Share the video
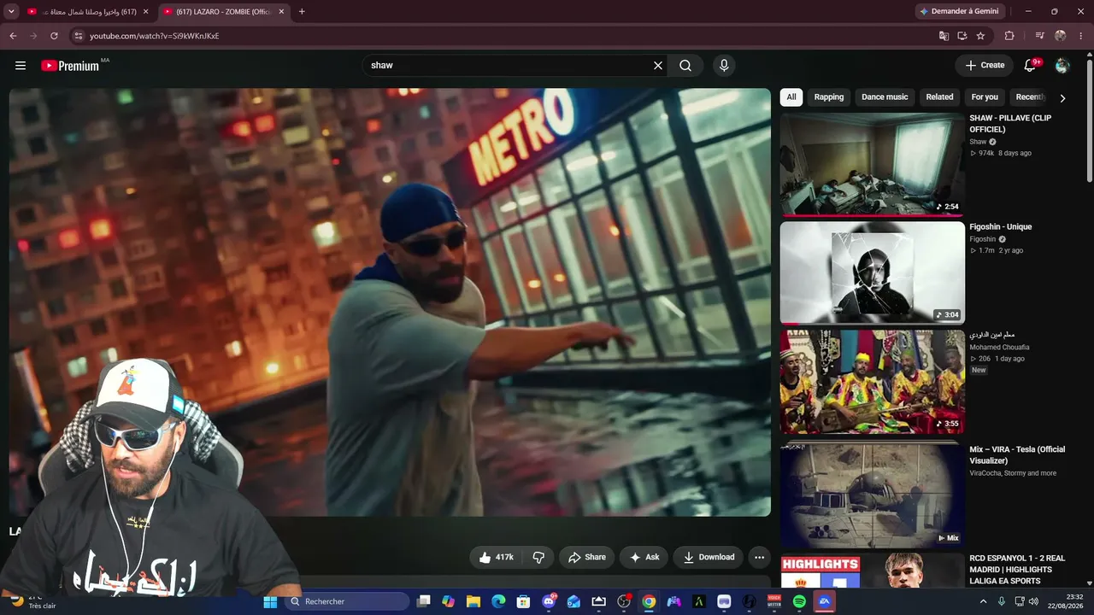The height and width of the screenshot is (615, 1094). pos(586,557)
